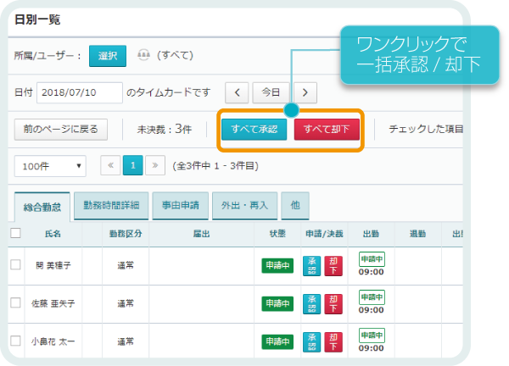Check the row checkbox for 佐藤 亜矢子
The height and width of the screenshot is (366, 509).
click(15, 302)
